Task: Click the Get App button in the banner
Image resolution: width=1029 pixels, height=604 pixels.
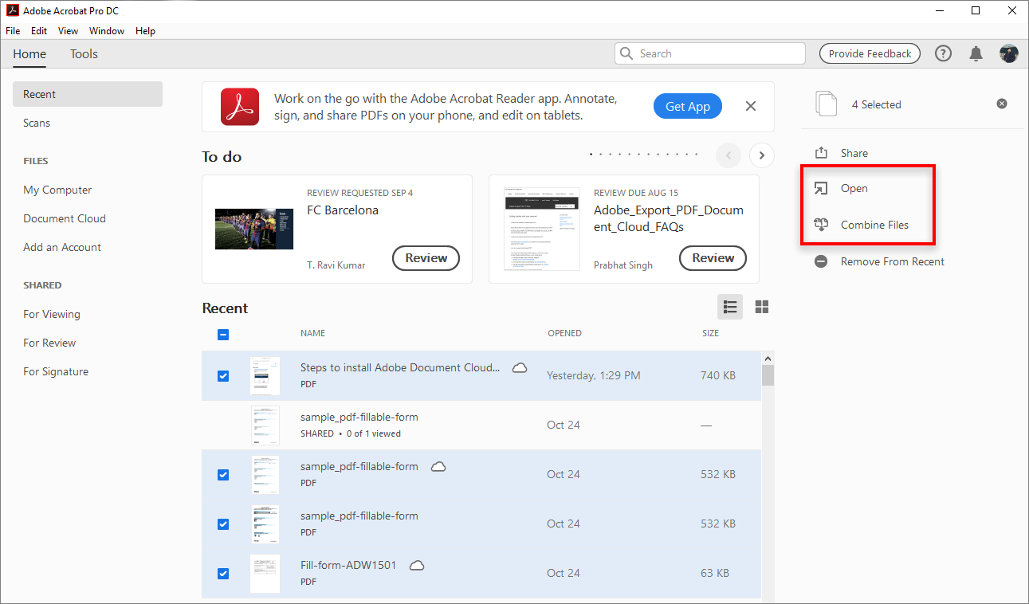Action: (687, 105)
